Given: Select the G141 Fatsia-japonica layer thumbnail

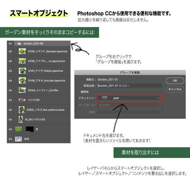Looking at the screenshot, I should tap(22, 71).
